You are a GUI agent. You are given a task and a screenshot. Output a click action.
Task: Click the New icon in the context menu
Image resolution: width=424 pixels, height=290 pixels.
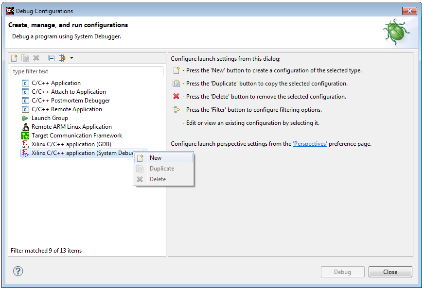(140, 158)
